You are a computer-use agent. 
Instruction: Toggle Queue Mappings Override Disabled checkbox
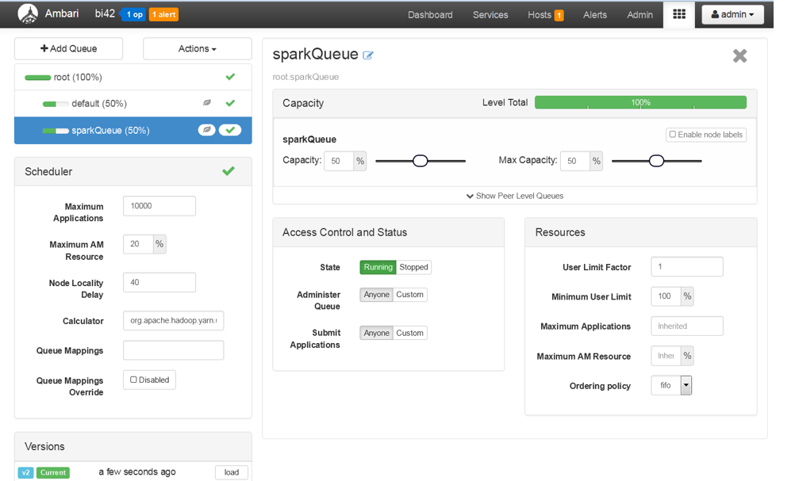point(134,380)
